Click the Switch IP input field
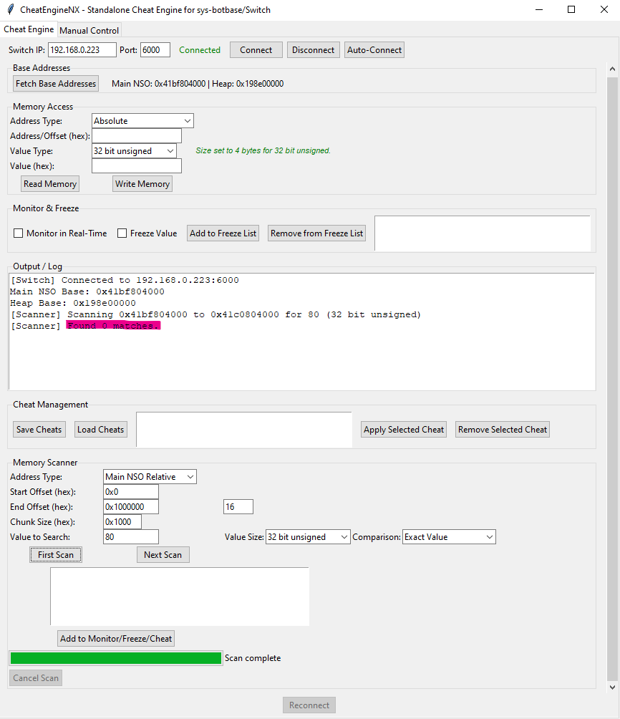620x719 pixels. pyautogui.click(x=82, y=50)
